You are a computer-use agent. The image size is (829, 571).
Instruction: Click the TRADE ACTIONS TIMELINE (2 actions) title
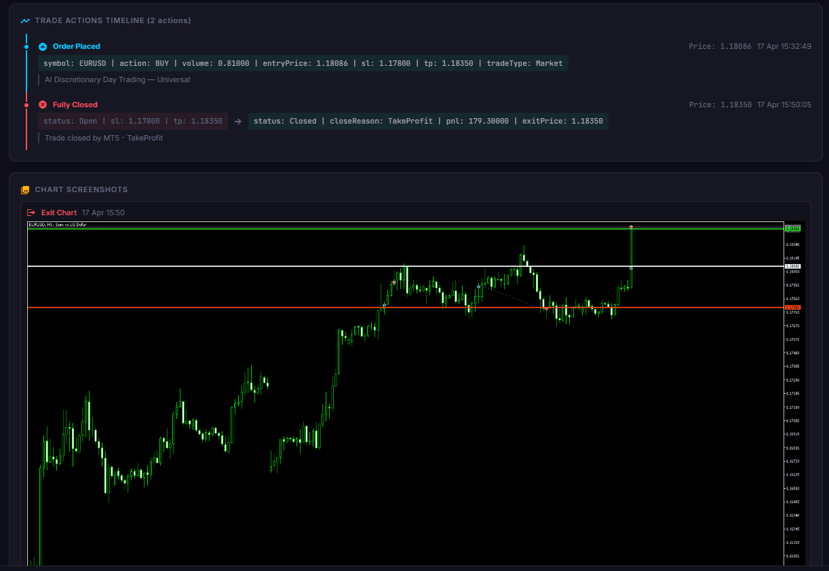click(113, 20)
